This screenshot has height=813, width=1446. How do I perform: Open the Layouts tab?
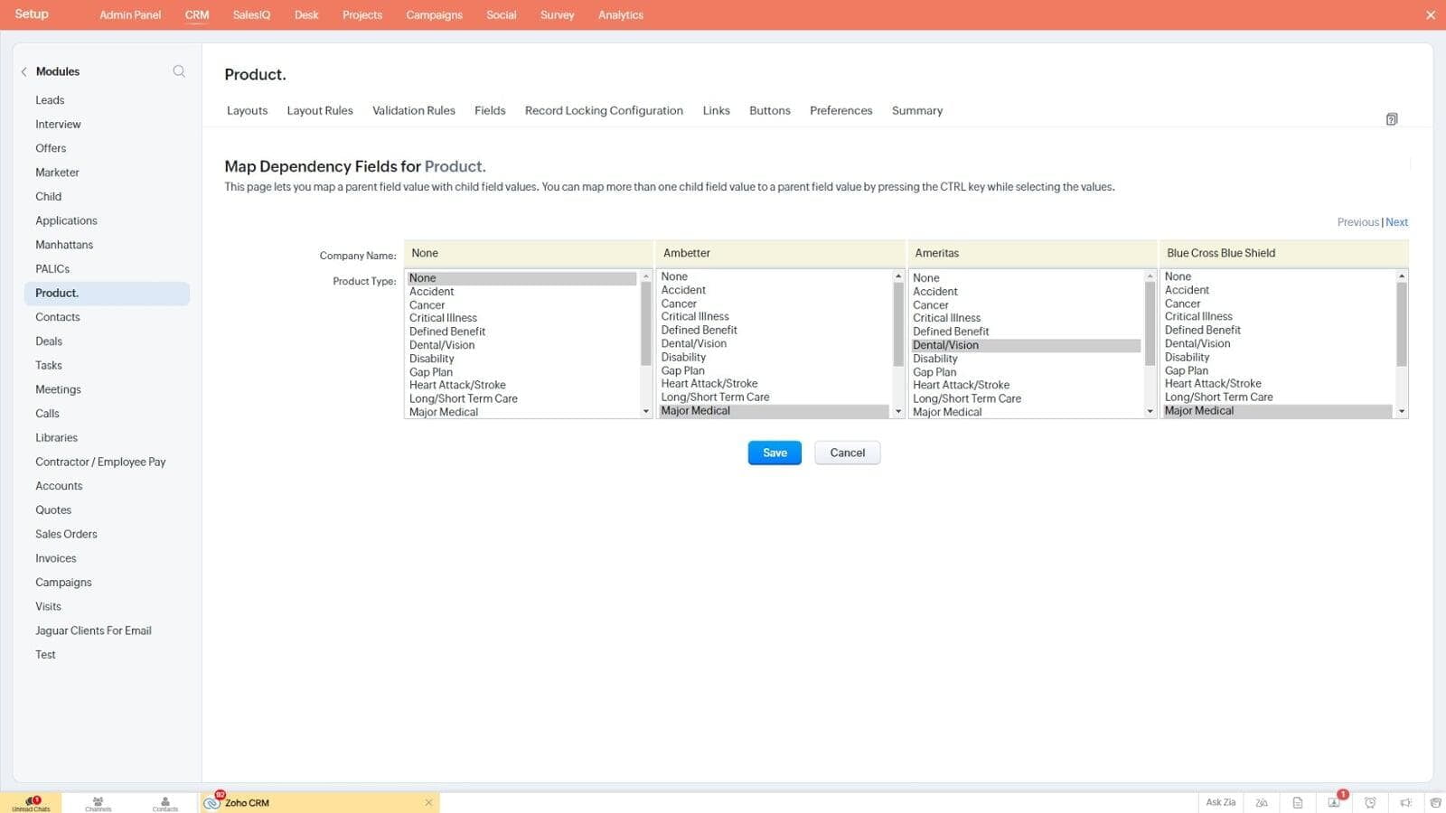(x=247, y=110)
